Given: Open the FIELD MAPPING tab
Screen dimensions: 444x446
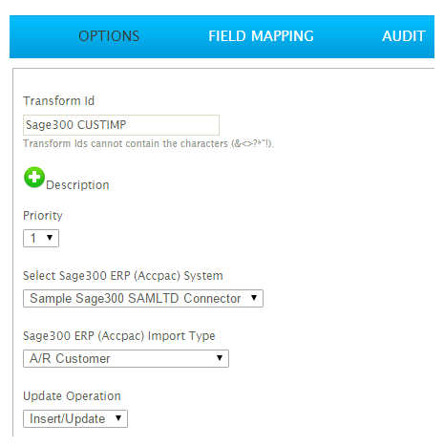Looking at the screenshot, I should 261,36.
